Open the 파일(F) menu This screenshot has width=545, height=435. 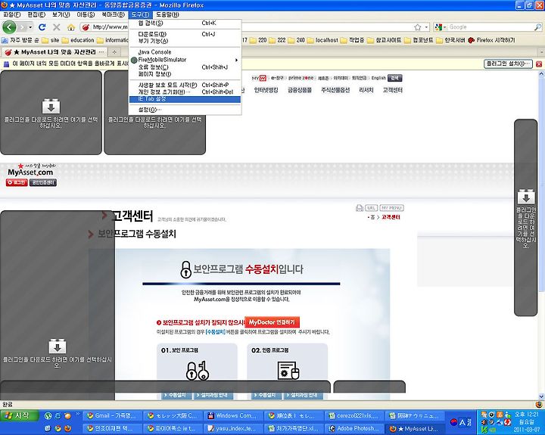point(12,14)
